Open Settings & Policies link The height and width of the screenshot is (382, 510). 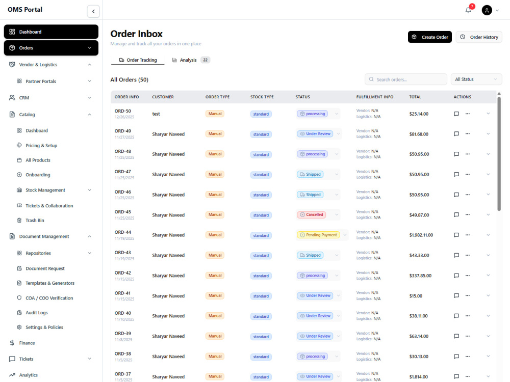(x=44, y=328)
